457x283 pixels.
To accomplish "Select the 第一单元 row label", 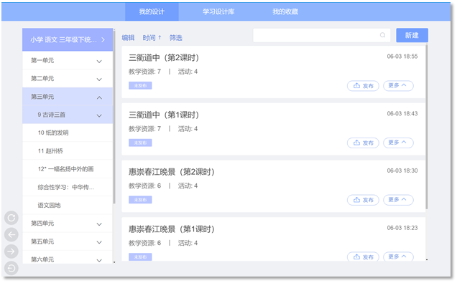I will (x=42, y=60).
